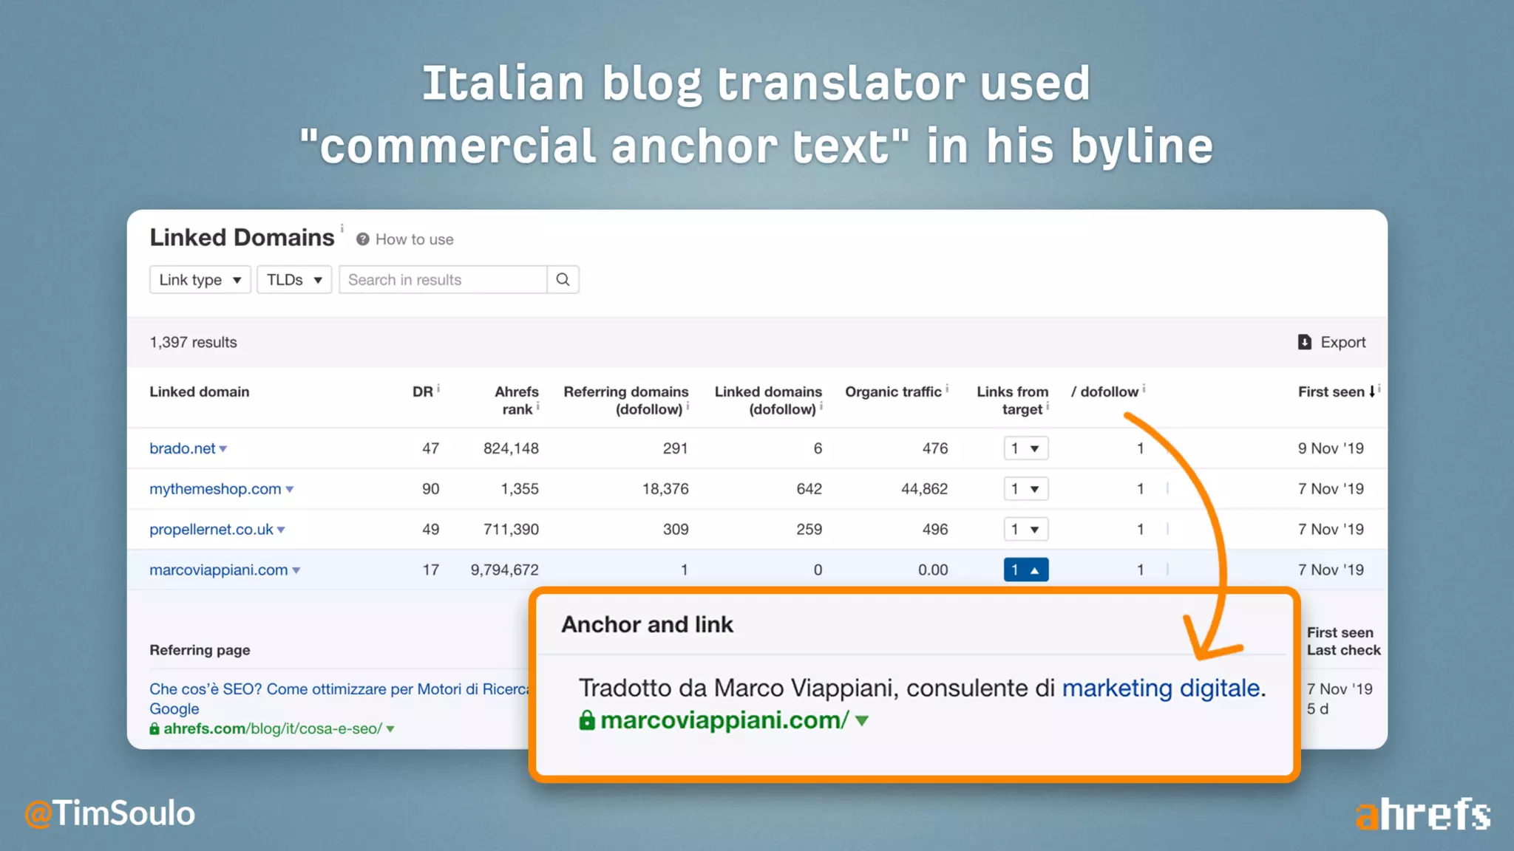
Task: Click the search magnifier icon
Action: (x=563, y=280)
